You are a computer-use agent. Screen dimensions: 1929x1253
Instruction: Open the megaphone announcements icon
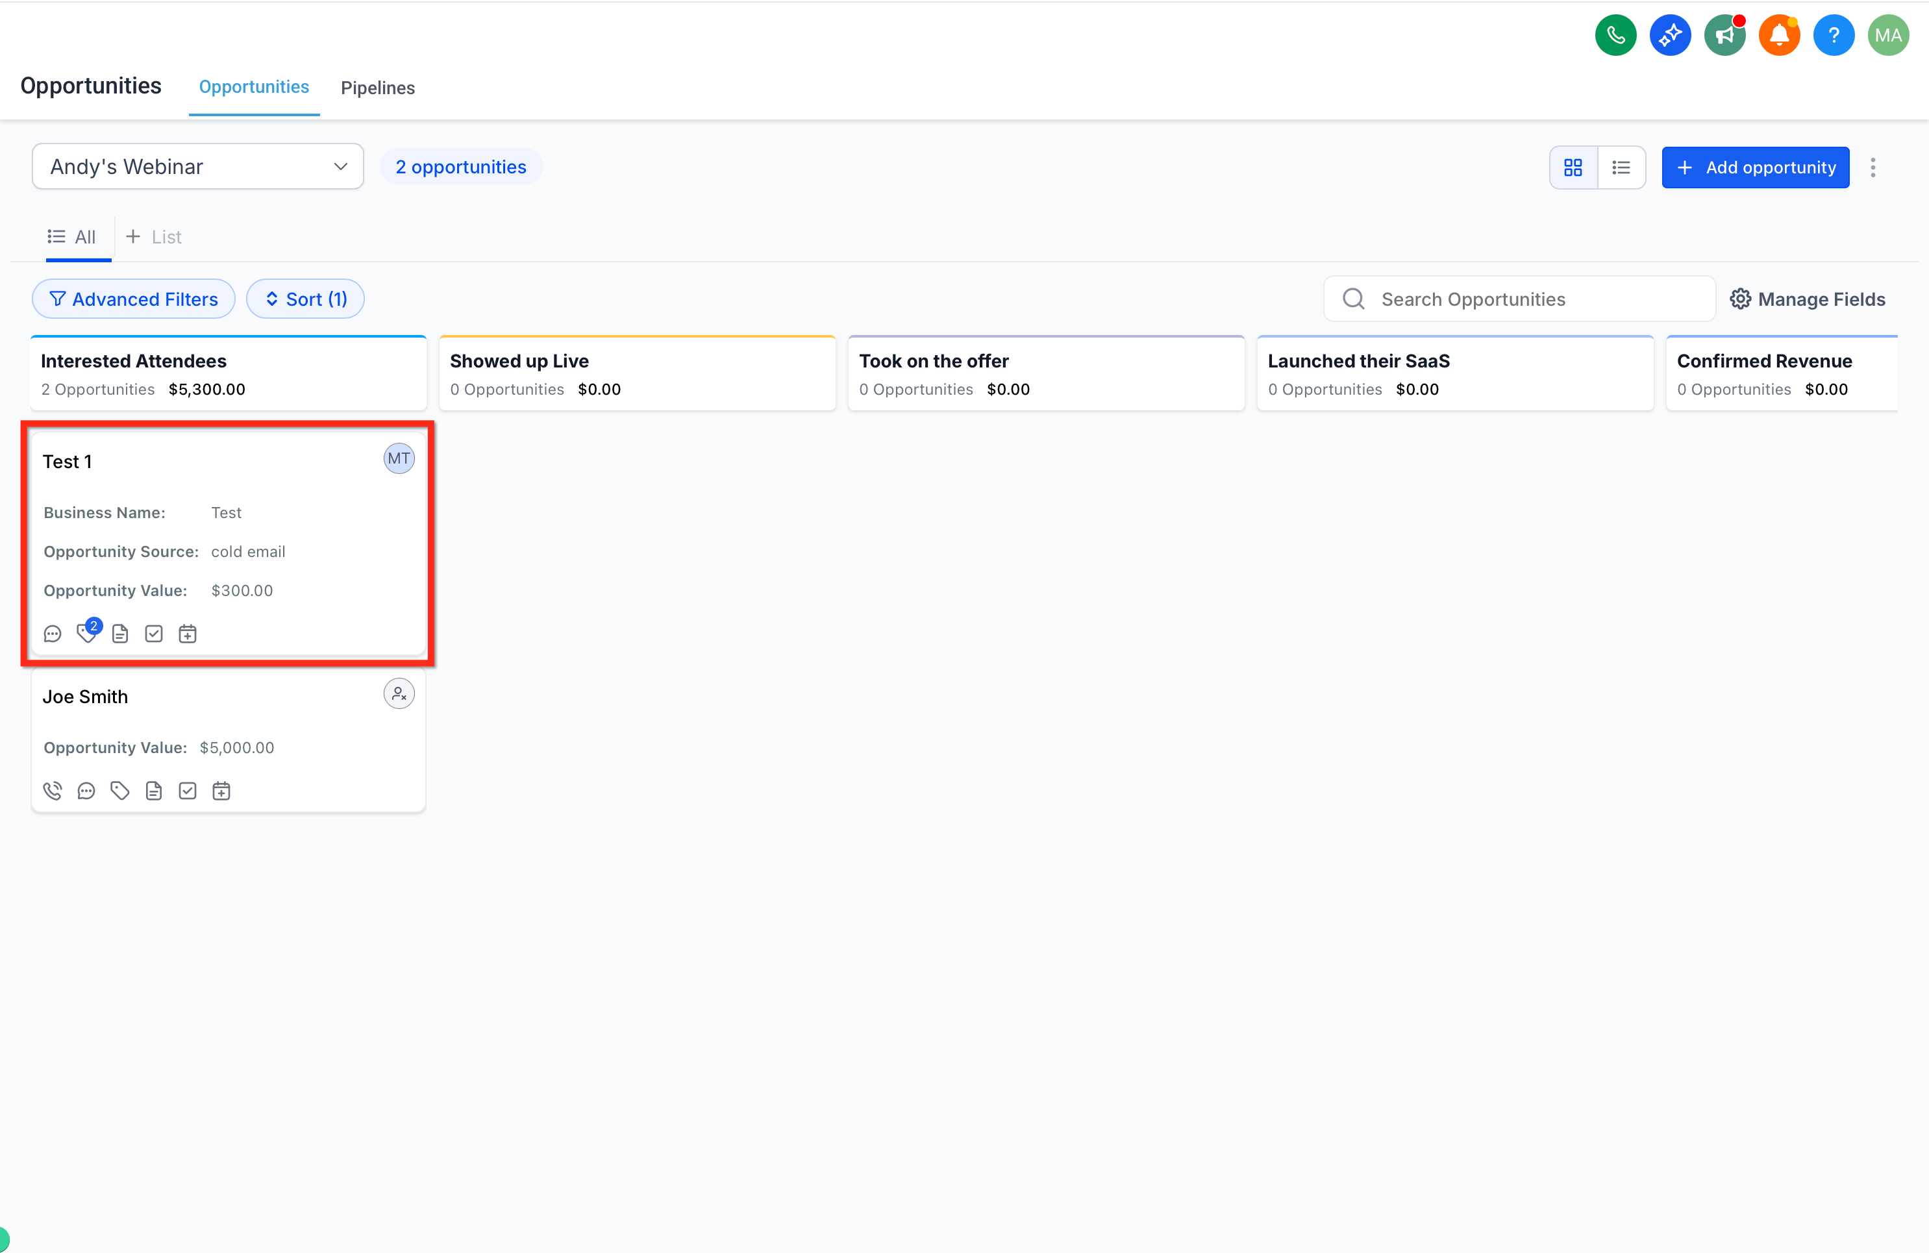click(x=1724, y=36)
